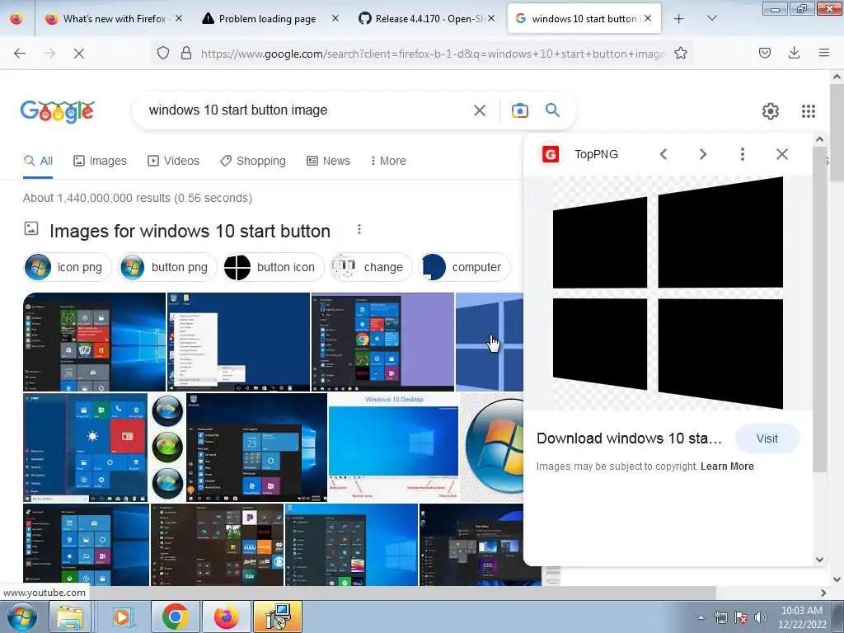Click the Firefox address bar URL
844x633 pixels.
tap(434, 54)
